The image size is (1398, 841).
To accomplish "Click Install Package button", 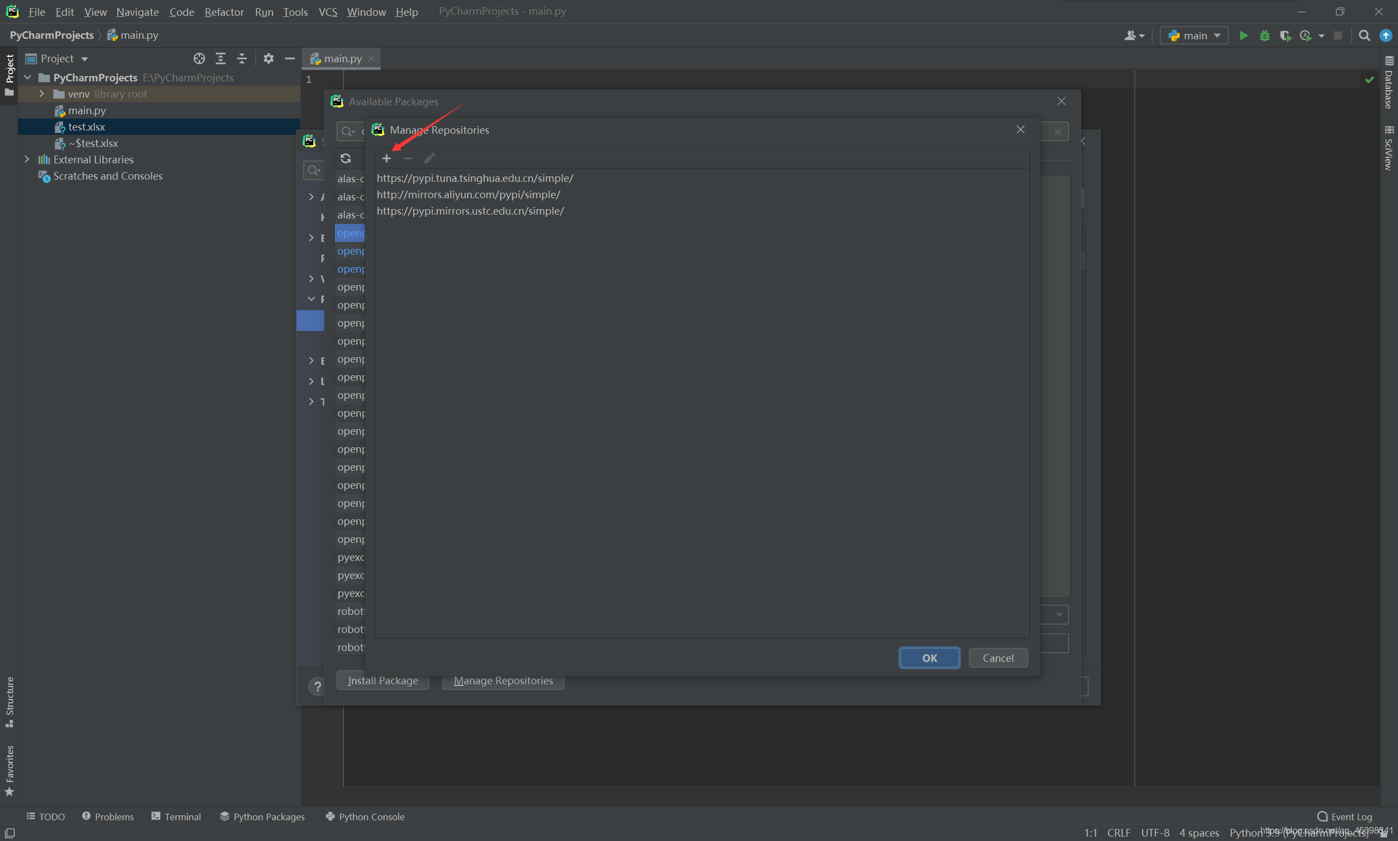I will [382, 680].
